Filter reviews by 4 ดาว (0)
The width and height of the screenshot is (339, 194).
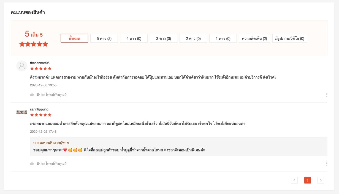click(134, 38)
